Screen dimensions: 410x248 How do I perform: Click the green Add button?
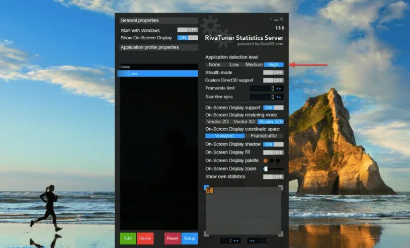point(128,239)
